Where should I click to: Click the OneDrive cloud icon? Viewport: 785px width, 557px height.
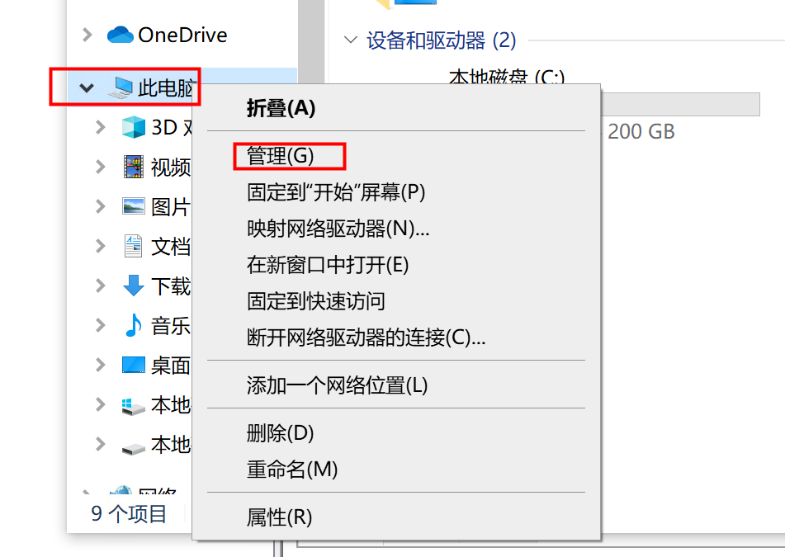pyautogui.click(x=121, y=35)
